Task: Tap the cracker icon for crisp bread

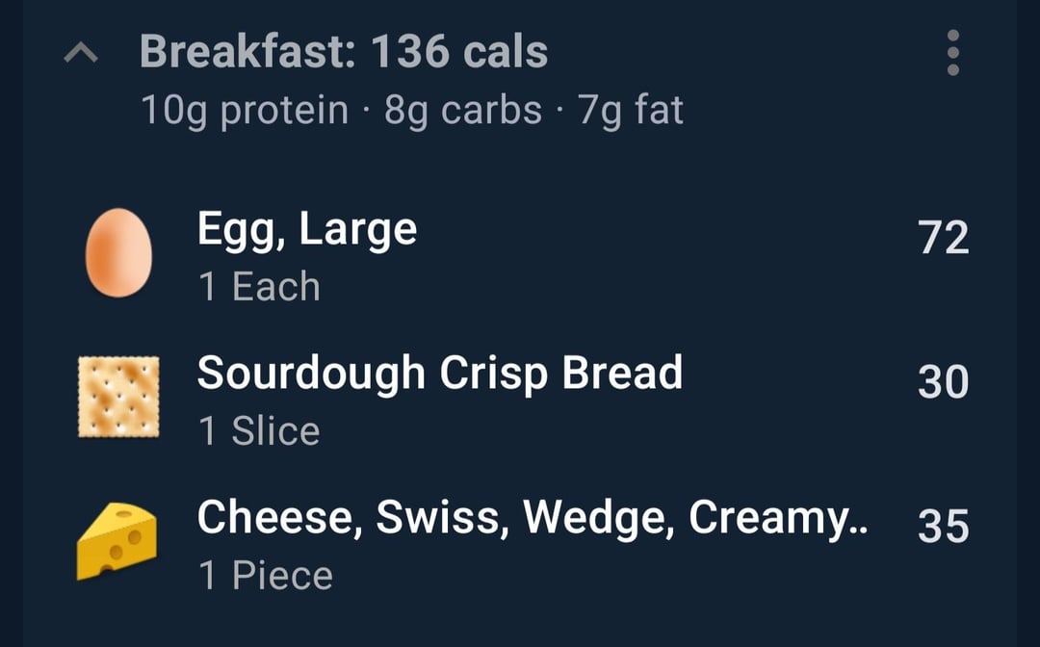Action: [118, 397]
